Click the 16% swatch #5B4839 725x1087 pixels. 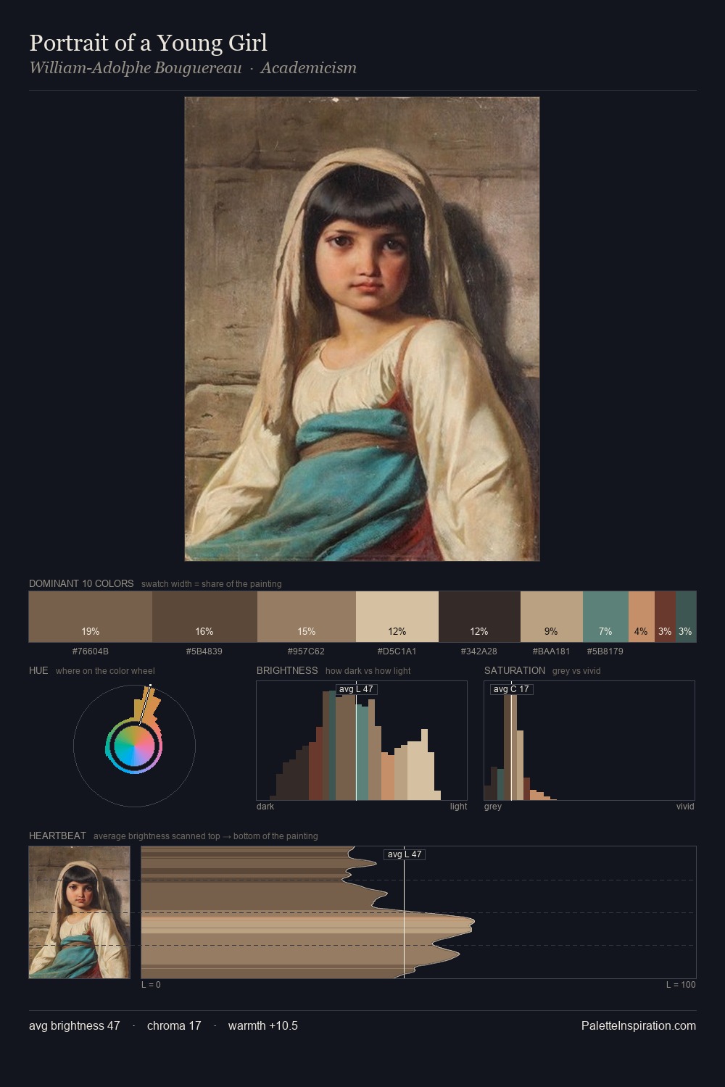point(204,617)
